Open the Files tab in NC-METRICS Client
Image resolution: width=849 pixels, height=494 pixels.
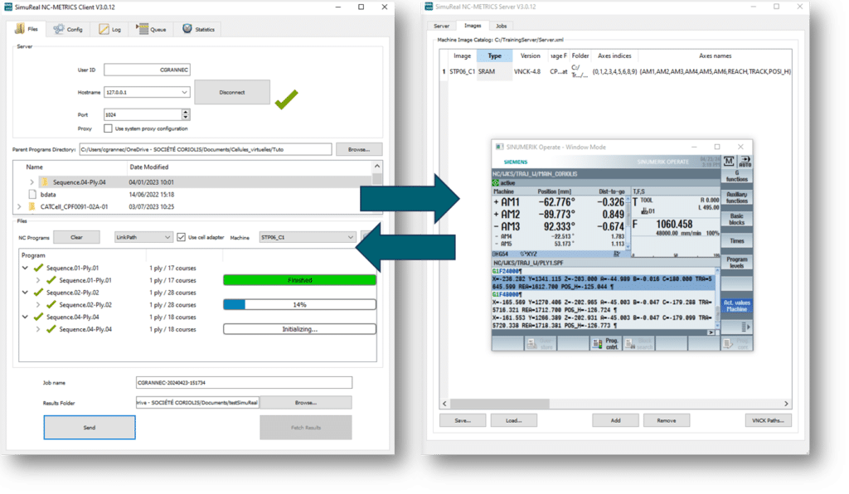click(27, 29)
